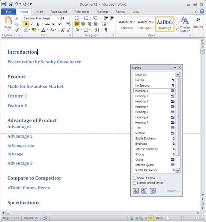Open Change Styles menu
Viewport: 206px width, 222px height.
185,24
